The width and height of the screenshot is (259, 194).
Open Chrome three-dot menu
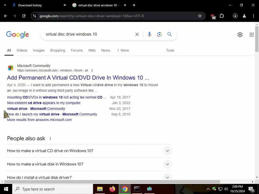[253, 16]
